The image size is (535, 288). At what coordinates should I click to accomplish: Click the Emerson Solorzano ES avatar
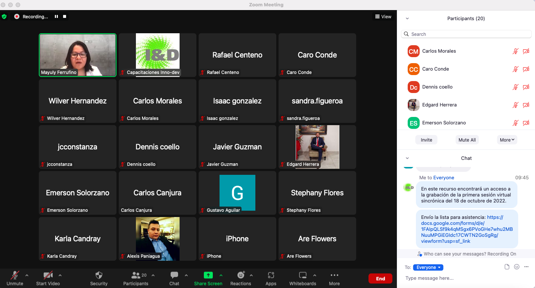(x=414, y=123)
